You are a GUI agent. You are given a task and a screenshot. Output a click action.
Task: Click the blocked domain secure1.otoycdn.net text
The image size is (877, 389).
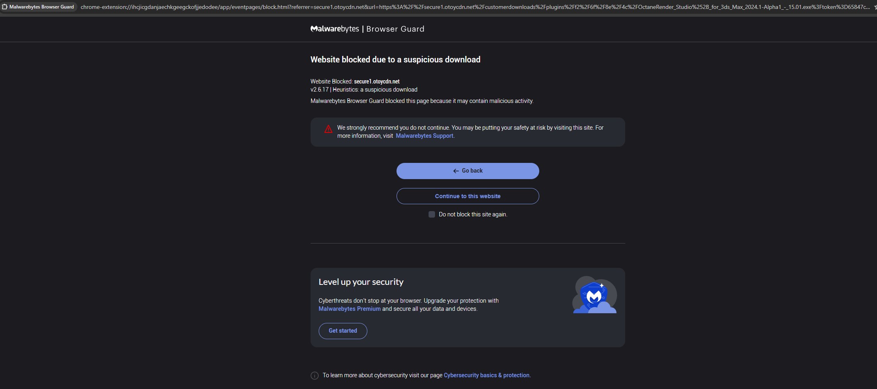click(x=377, y=81)
